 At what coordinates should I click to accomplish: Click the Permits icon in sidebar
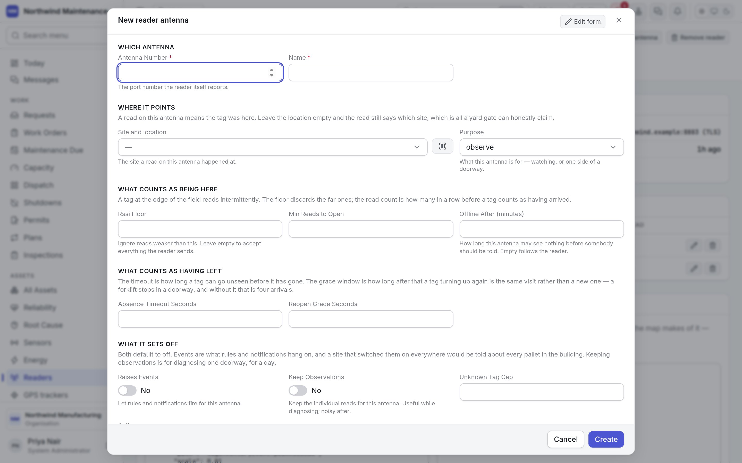click(14, 220)
